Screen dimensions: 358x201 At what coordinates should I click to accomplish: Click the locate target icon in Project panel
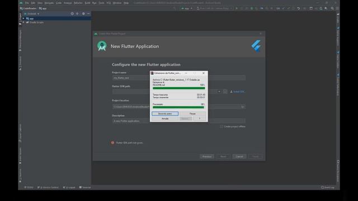[x=72, y=14]
